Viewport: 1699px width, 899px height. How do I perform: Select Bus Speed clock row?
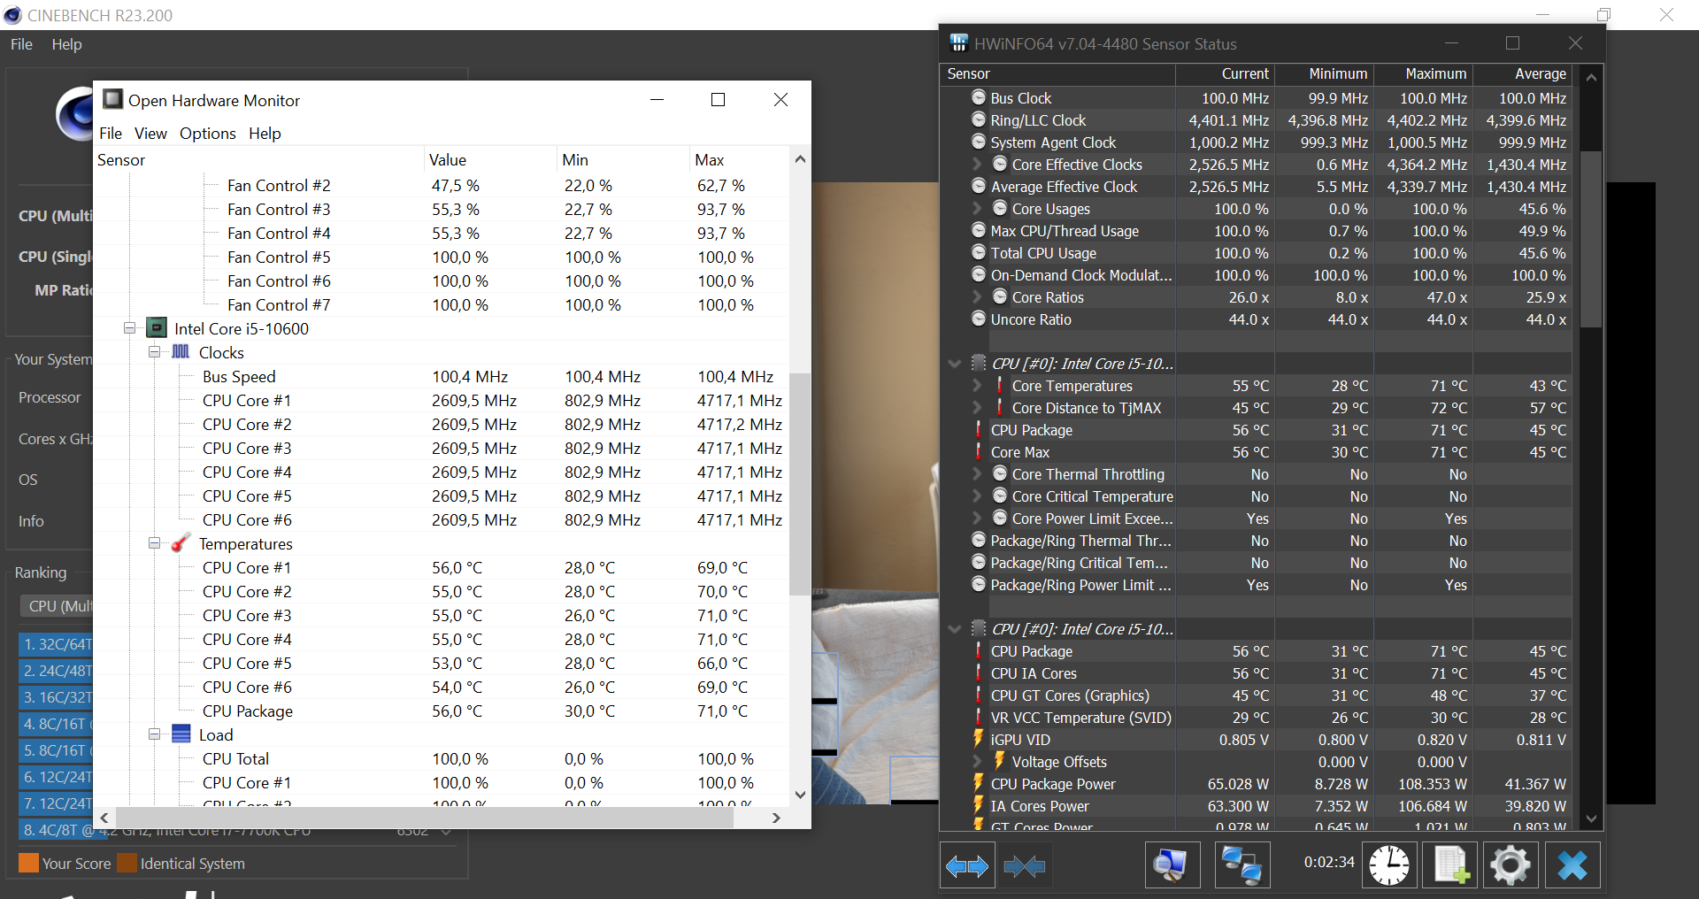[x=441, y=376]
